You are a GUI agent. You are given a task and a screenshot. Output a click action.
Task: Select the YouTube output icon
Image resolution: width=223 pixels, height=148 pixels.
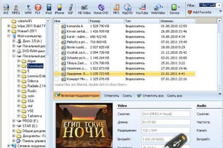pos(142,8)
